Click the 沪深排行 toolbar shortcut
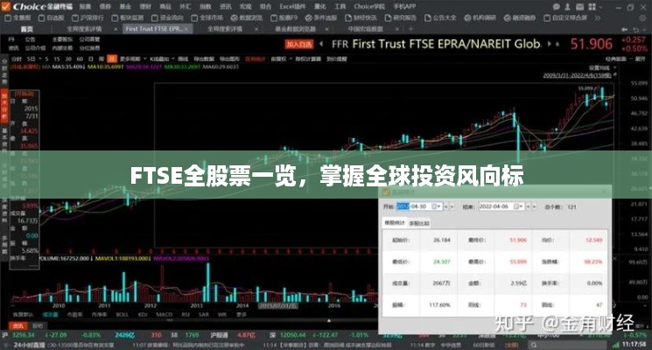Screen dimensions: 652x350 (88, 17)
